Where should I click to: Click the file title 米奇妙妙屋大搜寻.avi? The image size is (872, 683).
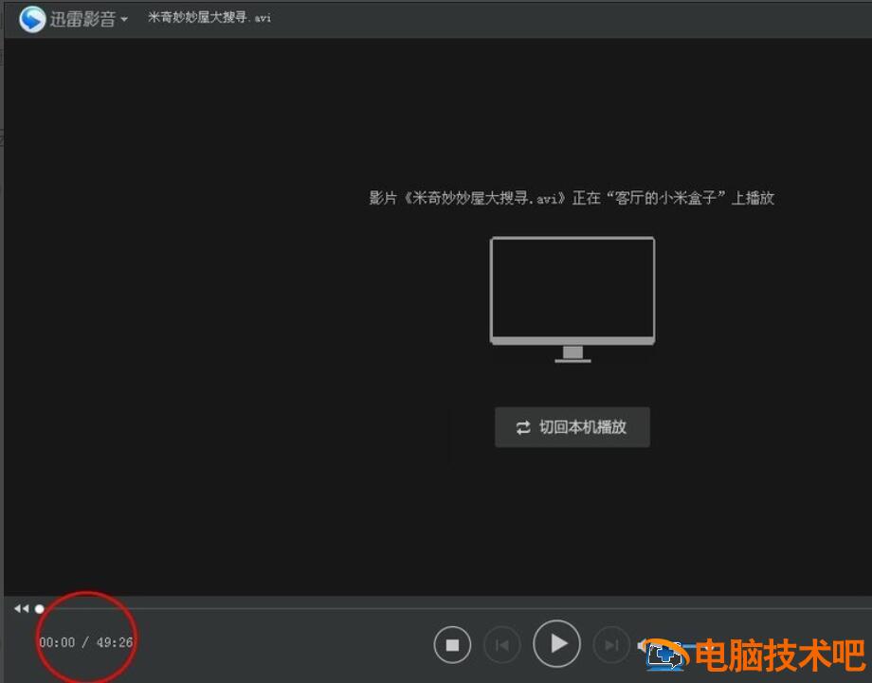tap(209, 17)
